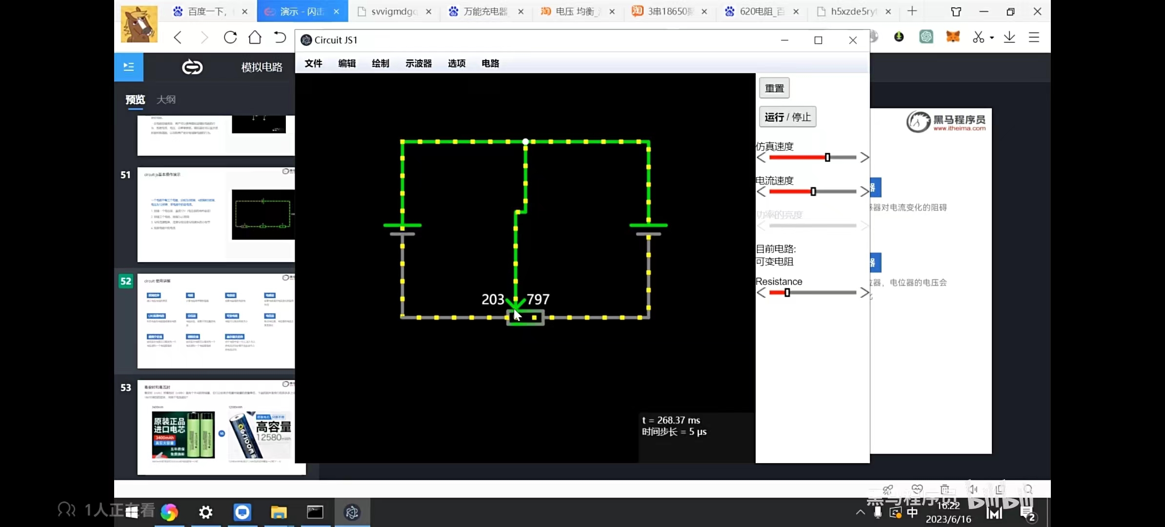
Task: Switch to the 大纲 tab
Action: tap(166, 100)
